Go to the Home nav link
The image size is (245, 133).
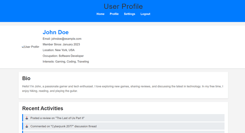pyautogui.click(x=100, y=14)
